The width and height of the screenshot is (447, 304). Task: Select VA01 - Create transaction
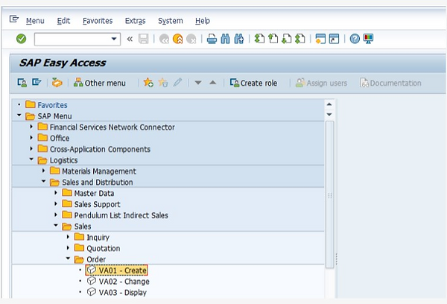tap(117, 270)
